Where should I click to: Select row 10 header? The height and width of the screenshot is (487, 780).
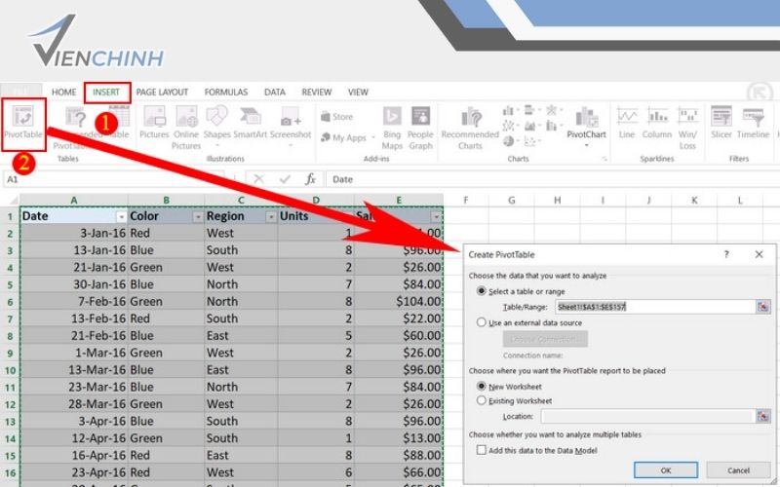pyautogui.click(x=10, y=370)
